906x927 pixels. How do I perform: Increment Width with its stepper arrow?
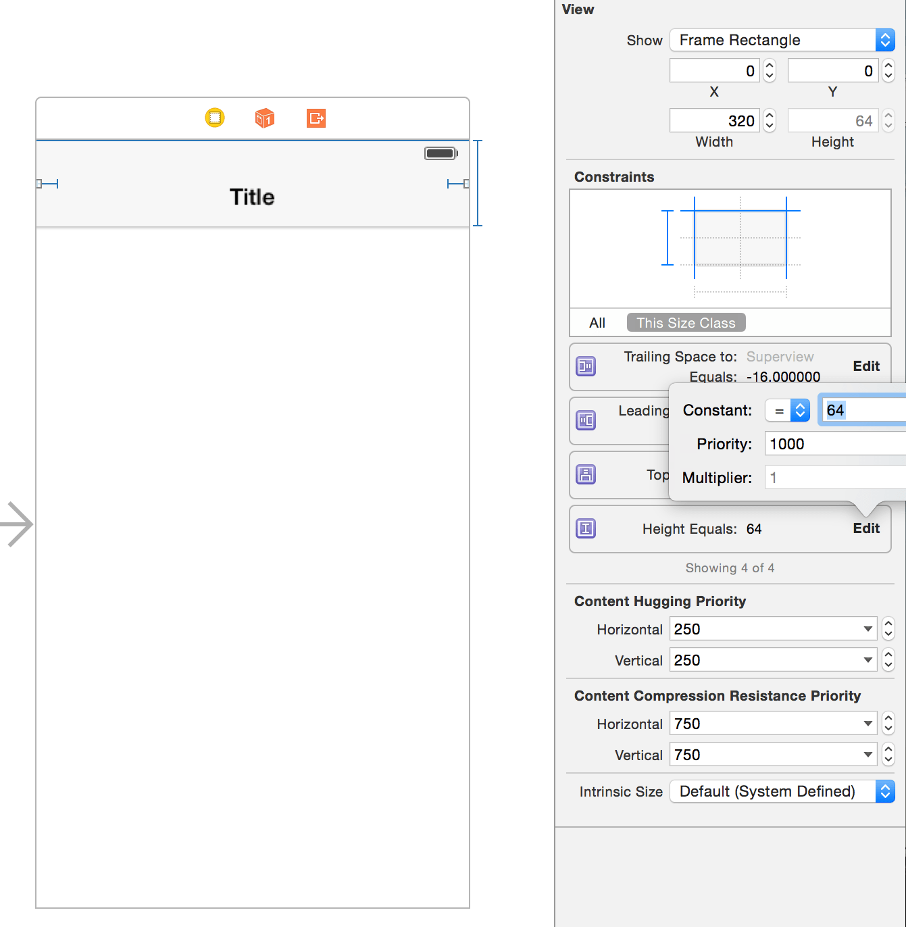pos(769,116)
